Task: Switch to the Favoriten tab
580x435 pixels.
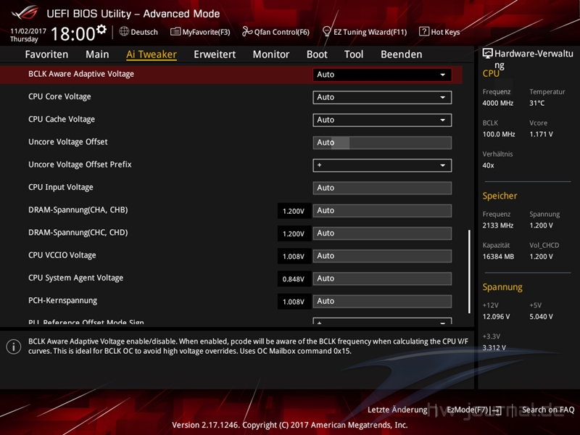Action: tap(46, 54)
